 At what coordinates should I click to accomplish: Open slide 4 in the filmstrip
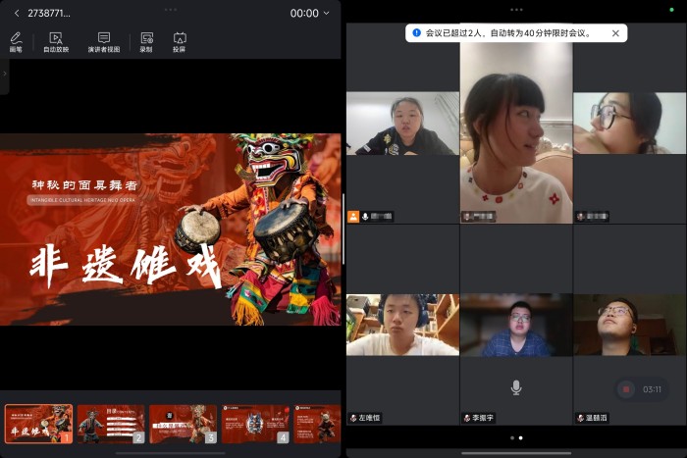pos(255,424)
